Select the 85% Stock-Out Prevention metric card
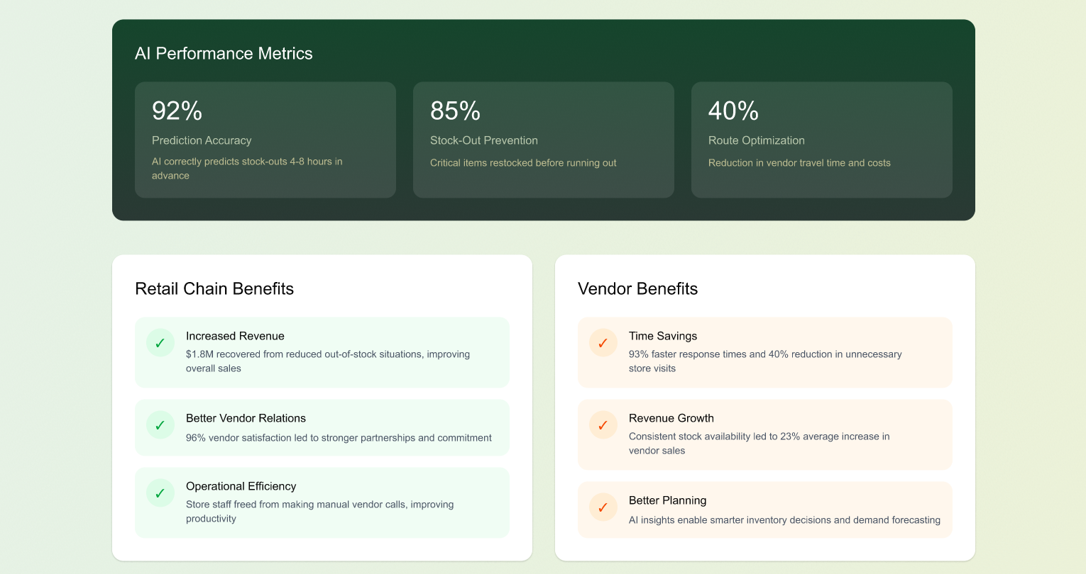 tap(543, 140)
